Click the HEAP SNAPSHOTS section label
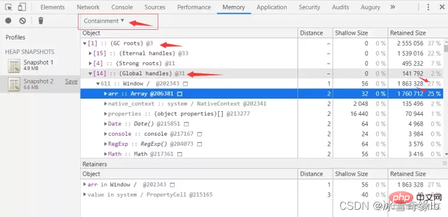Viewport: 448px width, 217px height. tap(30, 52)
